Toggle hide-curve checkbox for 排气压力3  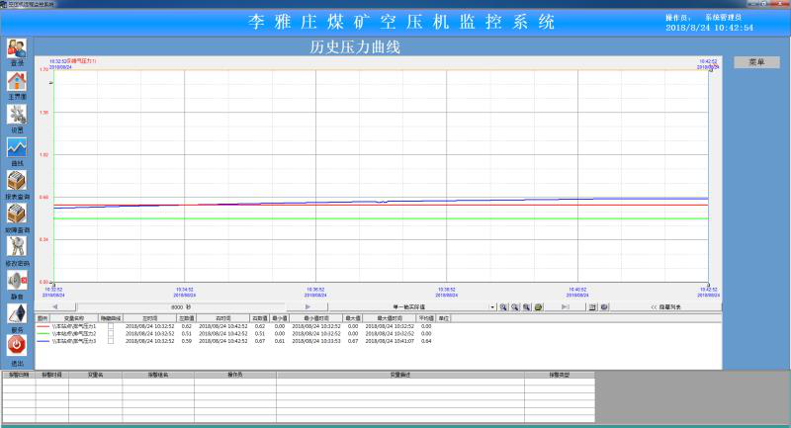pyautogui.click(x=111, y=341)
